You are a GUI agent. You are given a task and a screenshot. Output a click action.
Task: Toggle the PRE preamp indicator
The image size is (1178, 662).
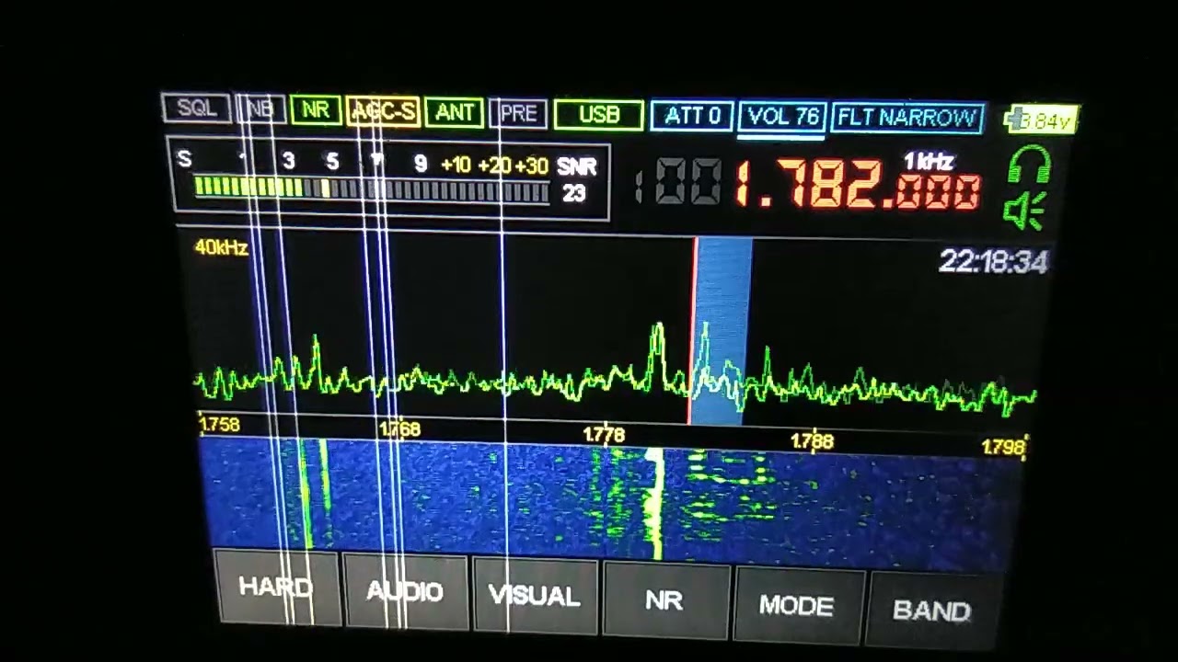point(518,113)
